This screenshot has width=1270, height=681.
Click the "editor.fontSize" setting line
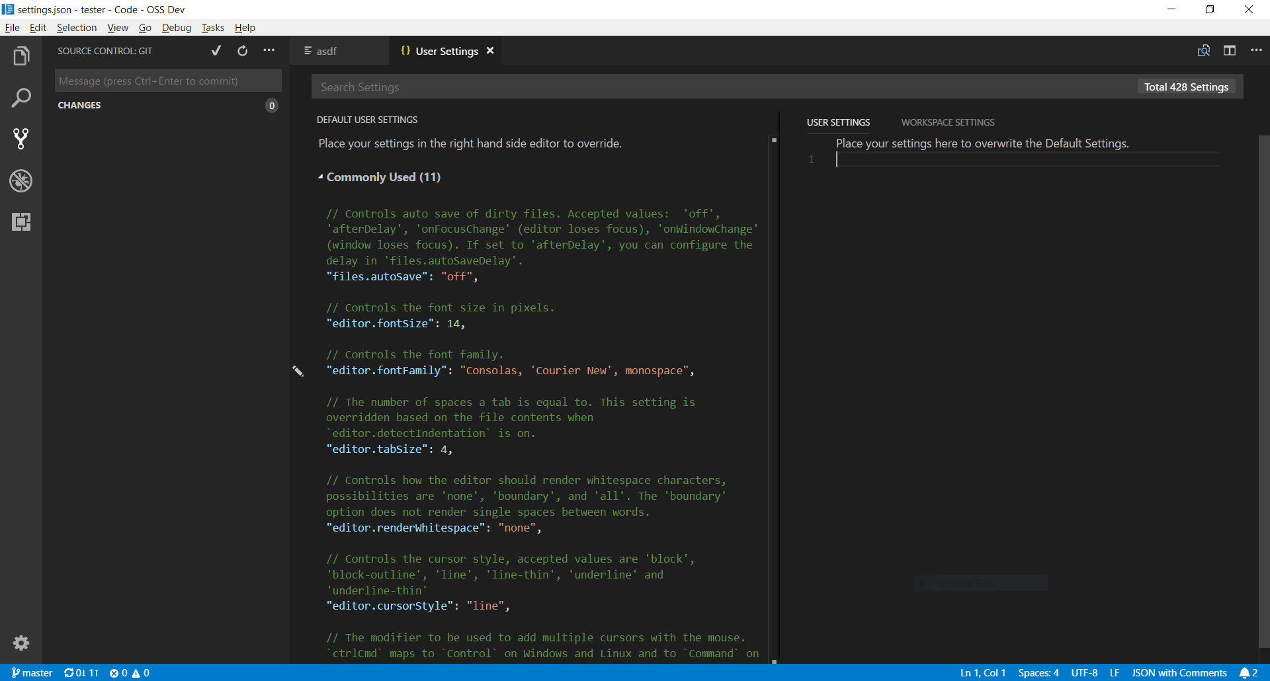396,323
